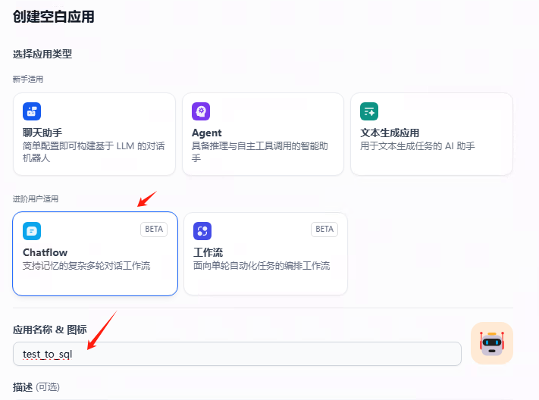Open the robot app icon picker
This screenshot has width=539, height=400.
tap(492, 343)
